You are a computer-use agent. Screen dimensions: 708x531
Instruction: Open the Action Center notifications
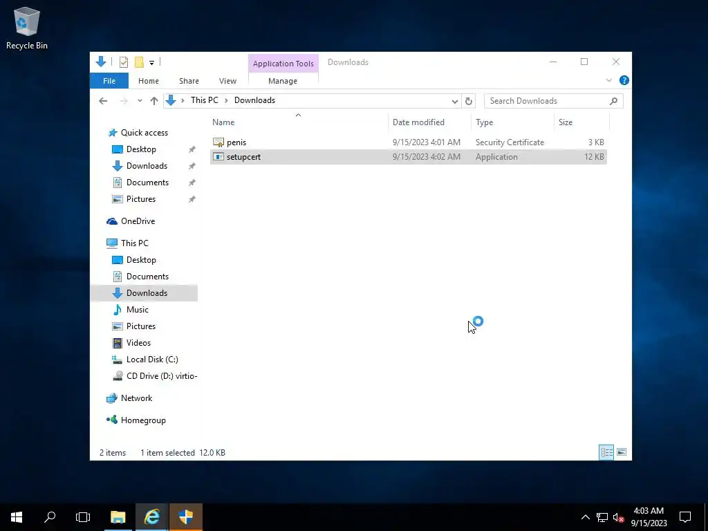[x=685, y=517]
